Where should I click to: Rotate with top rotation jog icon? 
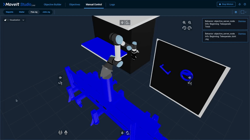128,23
